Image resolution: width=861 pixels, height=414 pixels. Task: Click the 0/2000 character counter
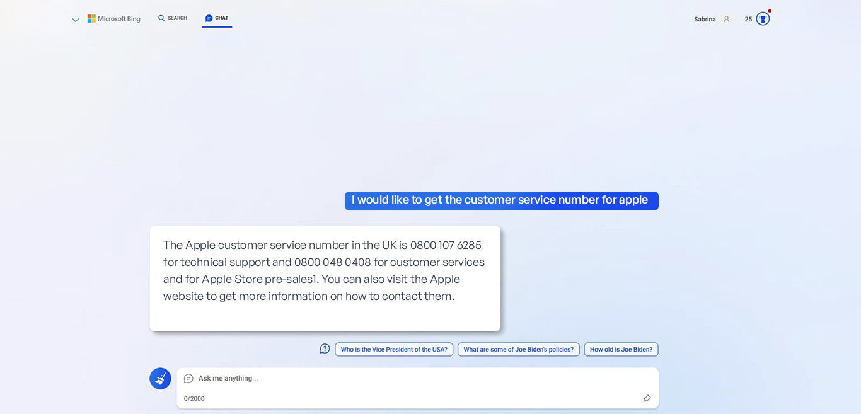tap(194, 399)
